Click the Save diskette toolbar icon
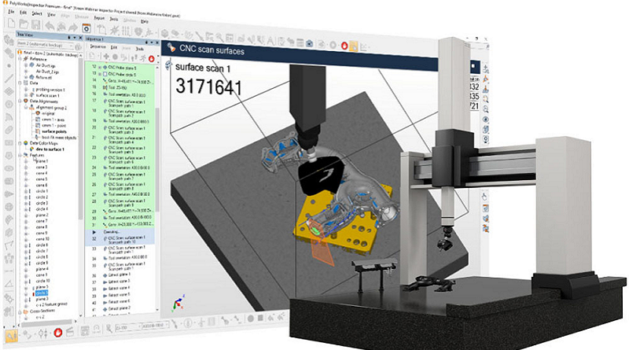This screenshot has height=350, width=629. tap(36, 24)
